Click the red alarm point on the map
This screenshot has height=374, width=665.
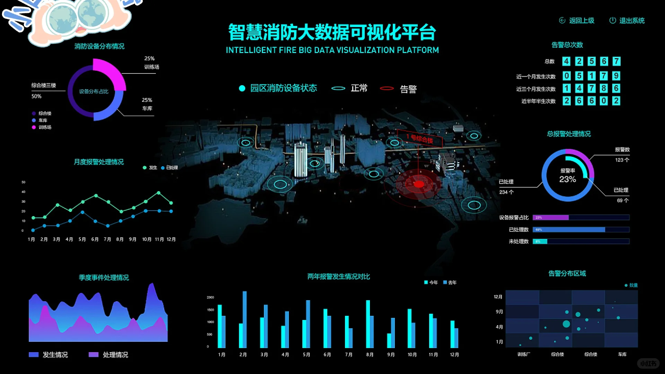coord(419,184)
